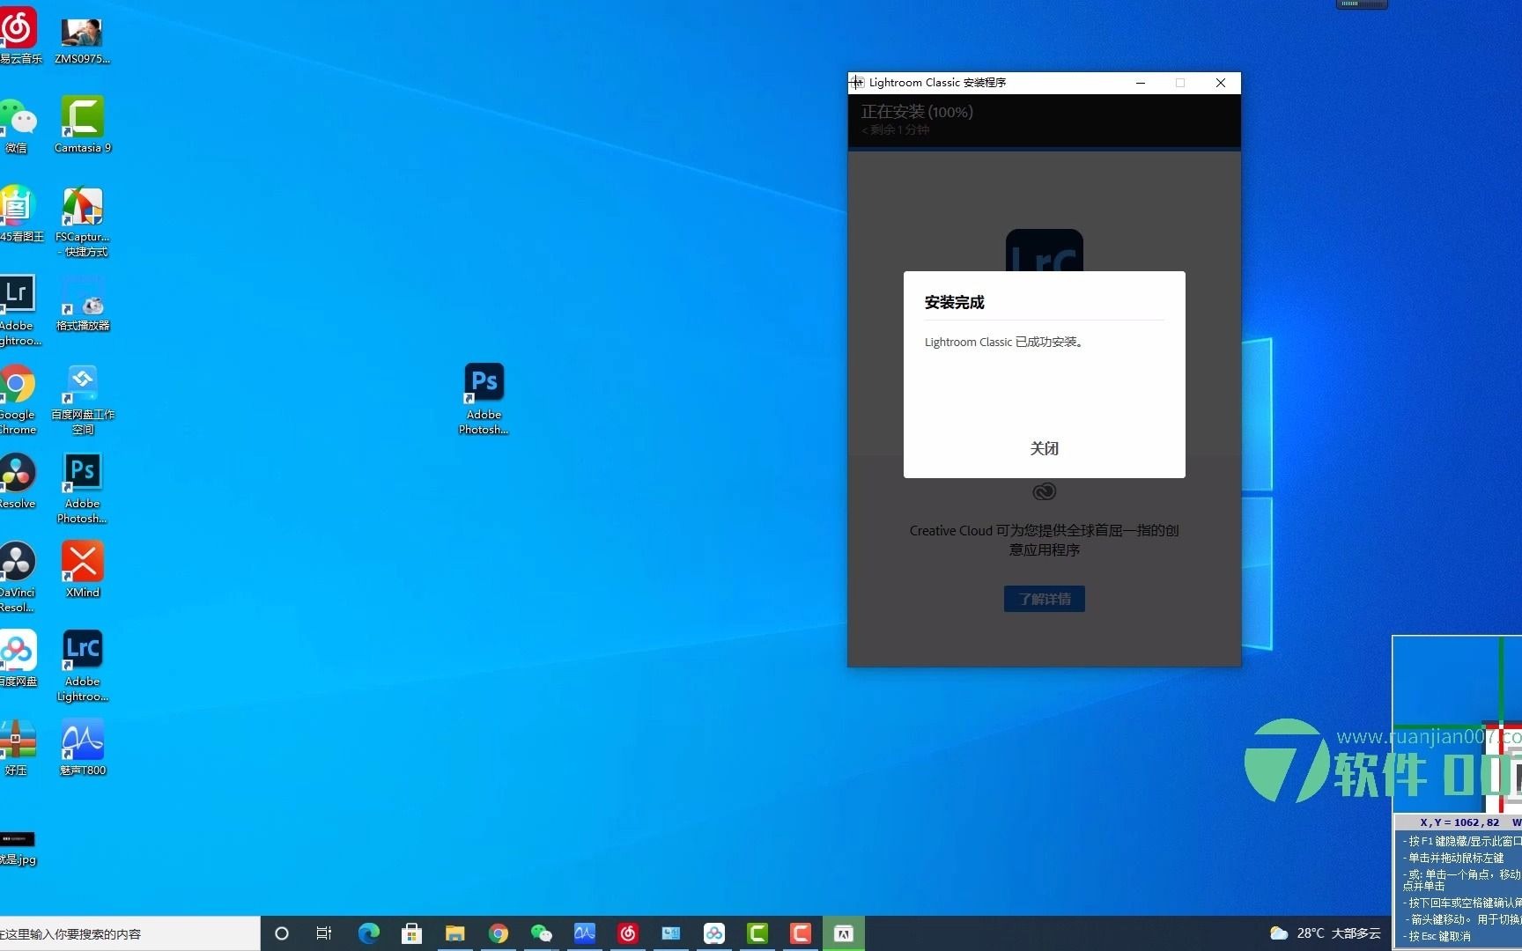Launch Microsoft Edge from taskbar
The height and width of the screenshot is (951, 1522).
(368, 933)
